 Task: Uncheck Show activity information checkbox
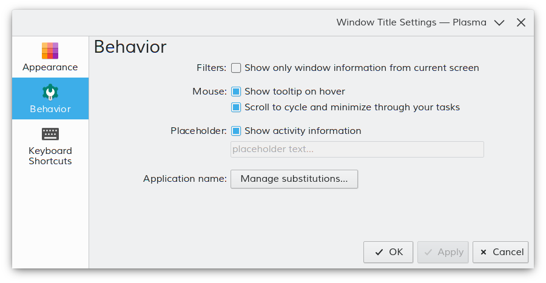tap(236, 131)
